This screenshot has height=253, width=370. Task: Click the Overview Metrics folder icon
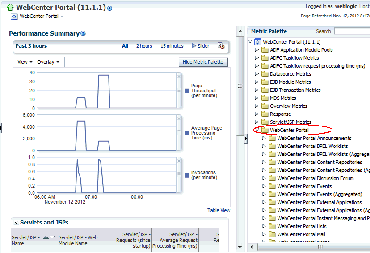pyautogui.click(x=265, y=106)
